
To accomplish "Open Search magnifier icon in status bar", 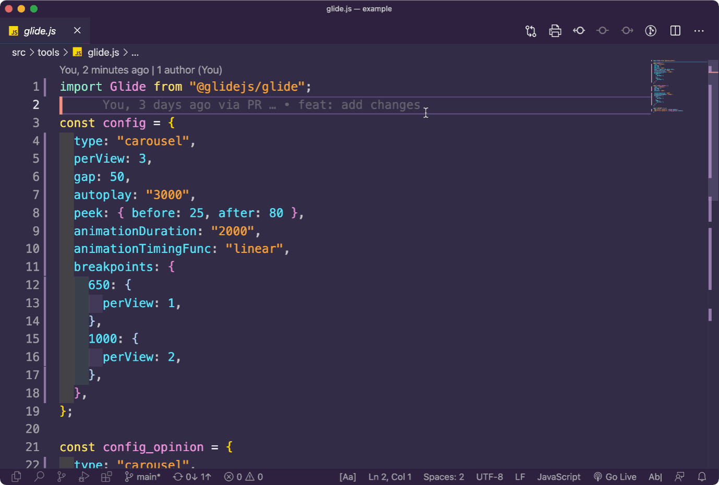I will [x=39, y=477].
